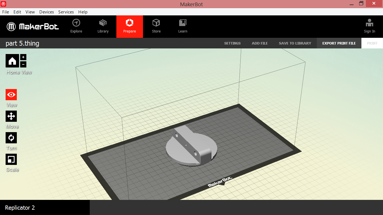Open print SETTINGS
This screenshot has width=383, height=215.
coord(232,43)
